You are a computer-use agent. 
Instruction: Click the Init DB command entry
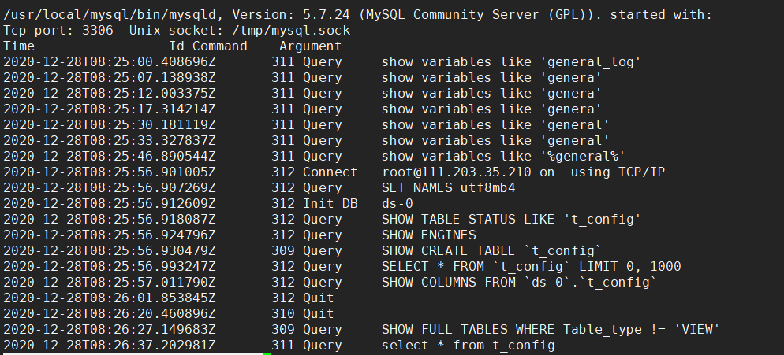tap(329, 203)
